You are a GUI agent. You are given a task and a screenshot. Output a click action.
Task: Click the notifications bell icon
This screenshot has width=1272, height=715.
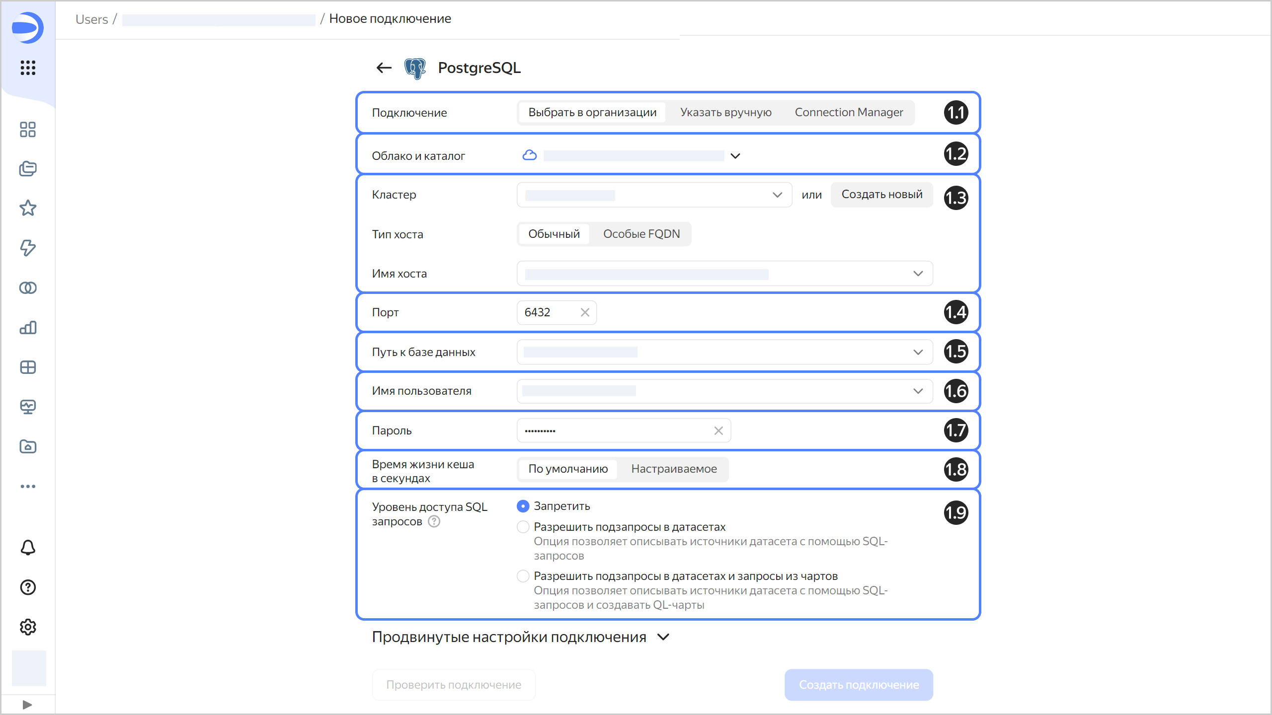[28, 548]
